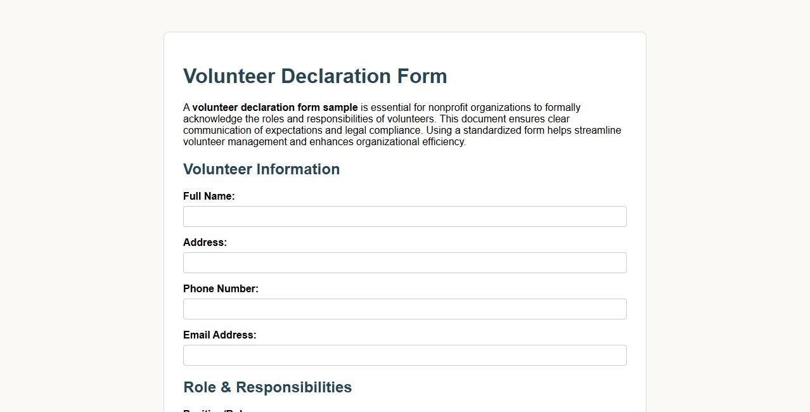Click the "Phone Number:" field label
Viewport: 810px width, 412px height.
[221, 288]
